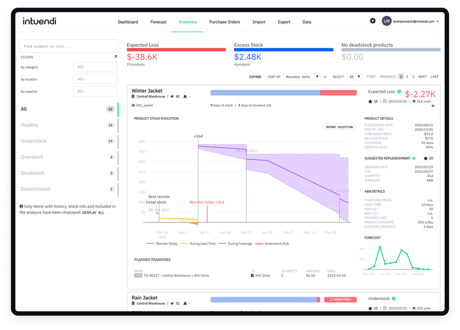
Task: Click the filter funnel icon
Action: pyautogui.click(x=116, y=57)
